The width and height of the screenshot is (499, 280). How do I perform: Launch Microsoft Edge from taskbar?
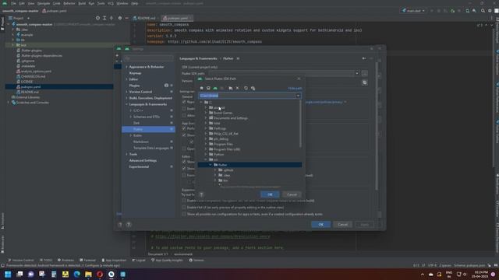76,274
